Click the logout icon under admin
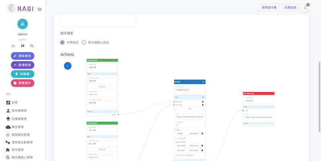The height and width of the screenshot is (161, 321). click(13, 46)
